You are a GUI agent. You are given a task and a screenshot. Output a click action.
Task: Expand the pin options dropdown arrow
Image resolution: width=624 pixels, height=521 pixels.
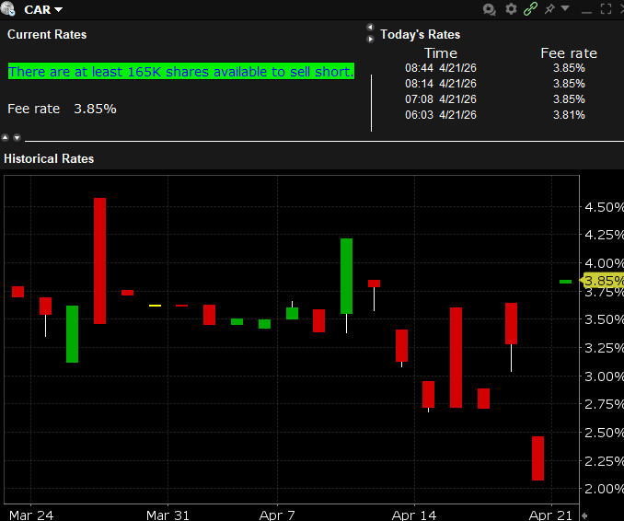[565, 8]
